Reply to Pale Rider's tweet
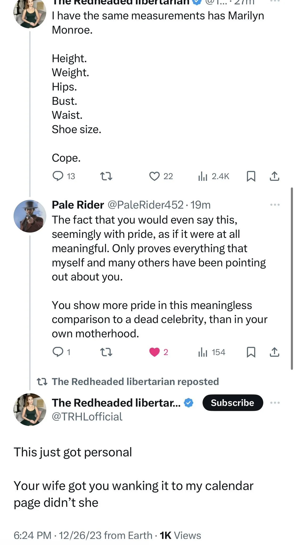295x545 pixels. (x=58, y=352)
